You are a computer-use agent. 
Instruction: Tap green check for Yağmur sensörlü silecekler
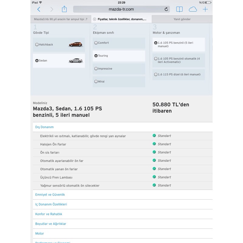(154, 185)
